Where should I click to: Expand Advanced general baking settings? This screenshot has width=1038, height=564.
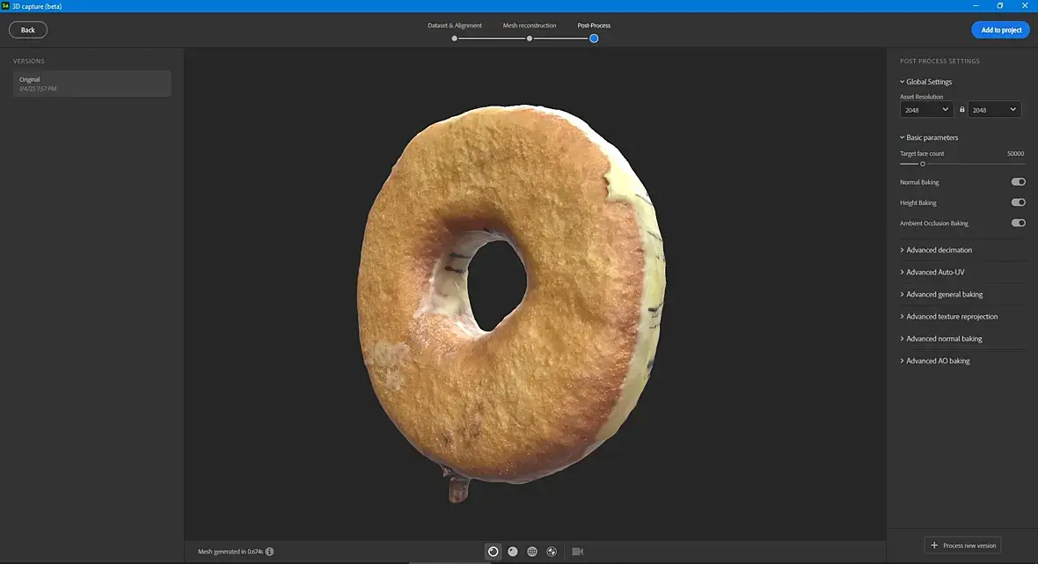coord(941,295)
